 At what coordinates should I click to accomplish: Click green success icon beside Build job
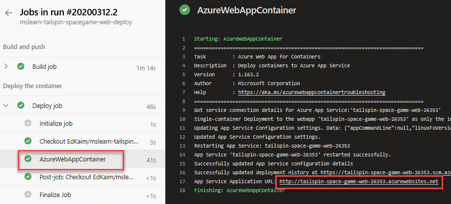[x=21, y=66]
